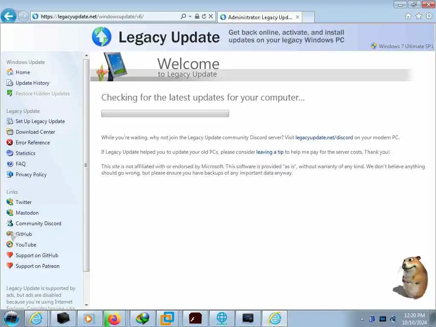Click the hamster mascot image
This screenshot has height=327, width=436.
click(410, 278)
